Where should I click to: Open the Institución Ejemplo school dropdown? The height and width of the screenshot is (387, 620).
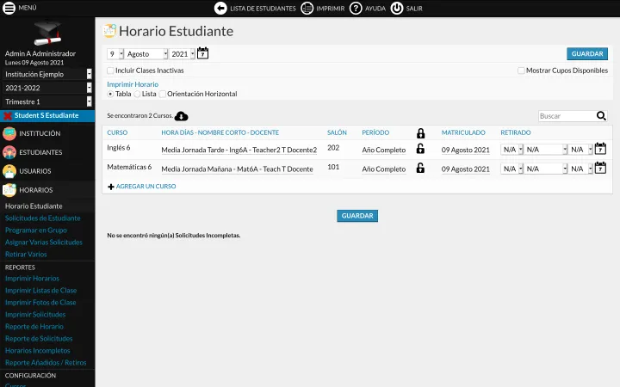pyautogui.click(x=47, y=74)
